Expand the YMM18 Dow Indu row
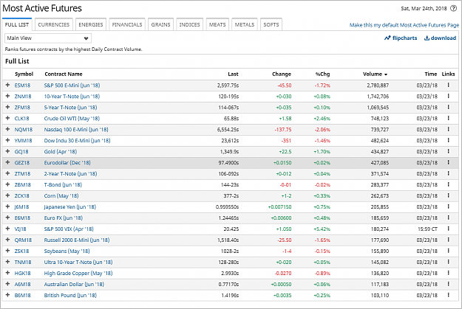 pos(7,140)
